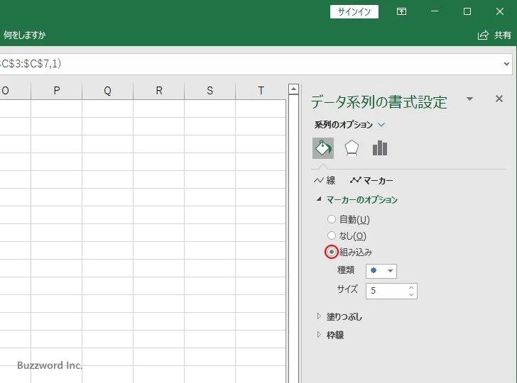The width and height of the screenshot is (517, 383).
Task: Open the Effects pentagon tab
Action: pos(352,148)
